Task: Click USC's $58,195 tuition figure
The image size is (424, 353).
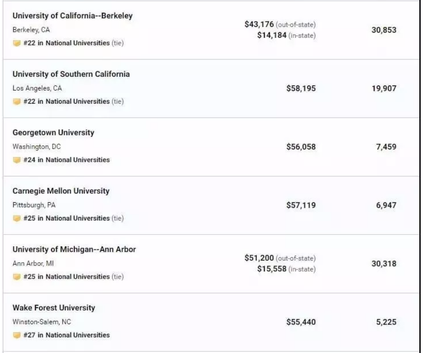Action: click(301, 88)
